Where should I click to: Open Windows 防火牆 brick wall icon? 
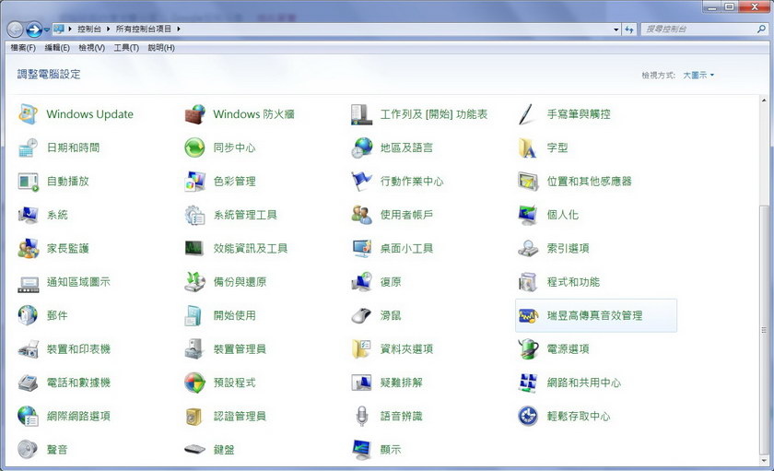[x=194, y=114]
